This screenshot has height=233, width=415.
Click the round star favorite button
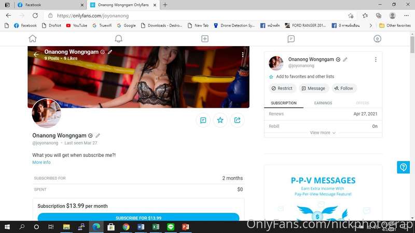[220, 120]
